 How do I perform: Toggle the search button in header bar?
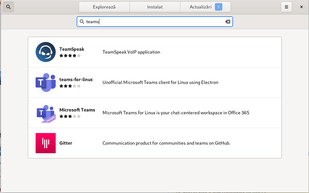(x=8, y=7)
